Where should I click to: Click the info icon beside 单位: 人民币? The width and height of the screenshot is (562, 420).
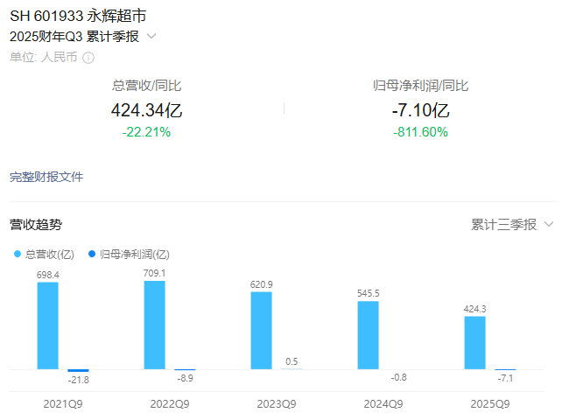coord(88,58)
